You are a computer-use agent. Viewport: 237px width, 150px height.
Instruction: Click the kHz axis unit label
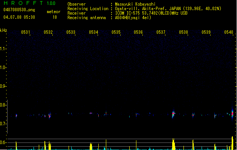[x=3, y=30]
